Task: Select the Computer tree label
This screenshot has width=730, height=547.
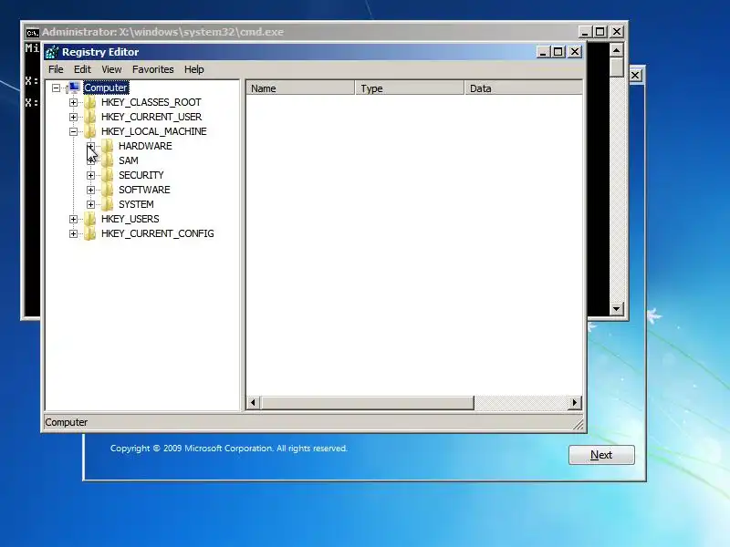Action: click(106, 88)
